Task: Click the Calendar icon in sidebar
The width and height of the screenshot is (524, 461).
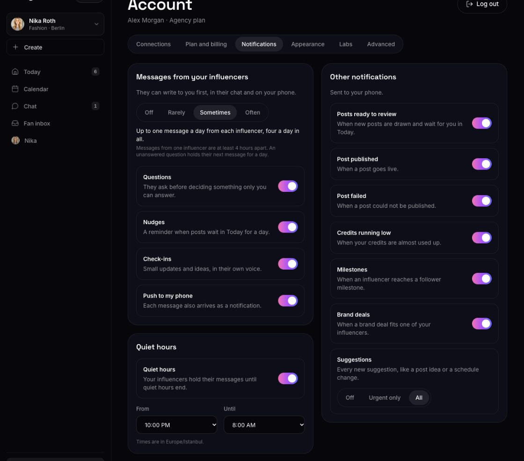Action: click(15, 89)
